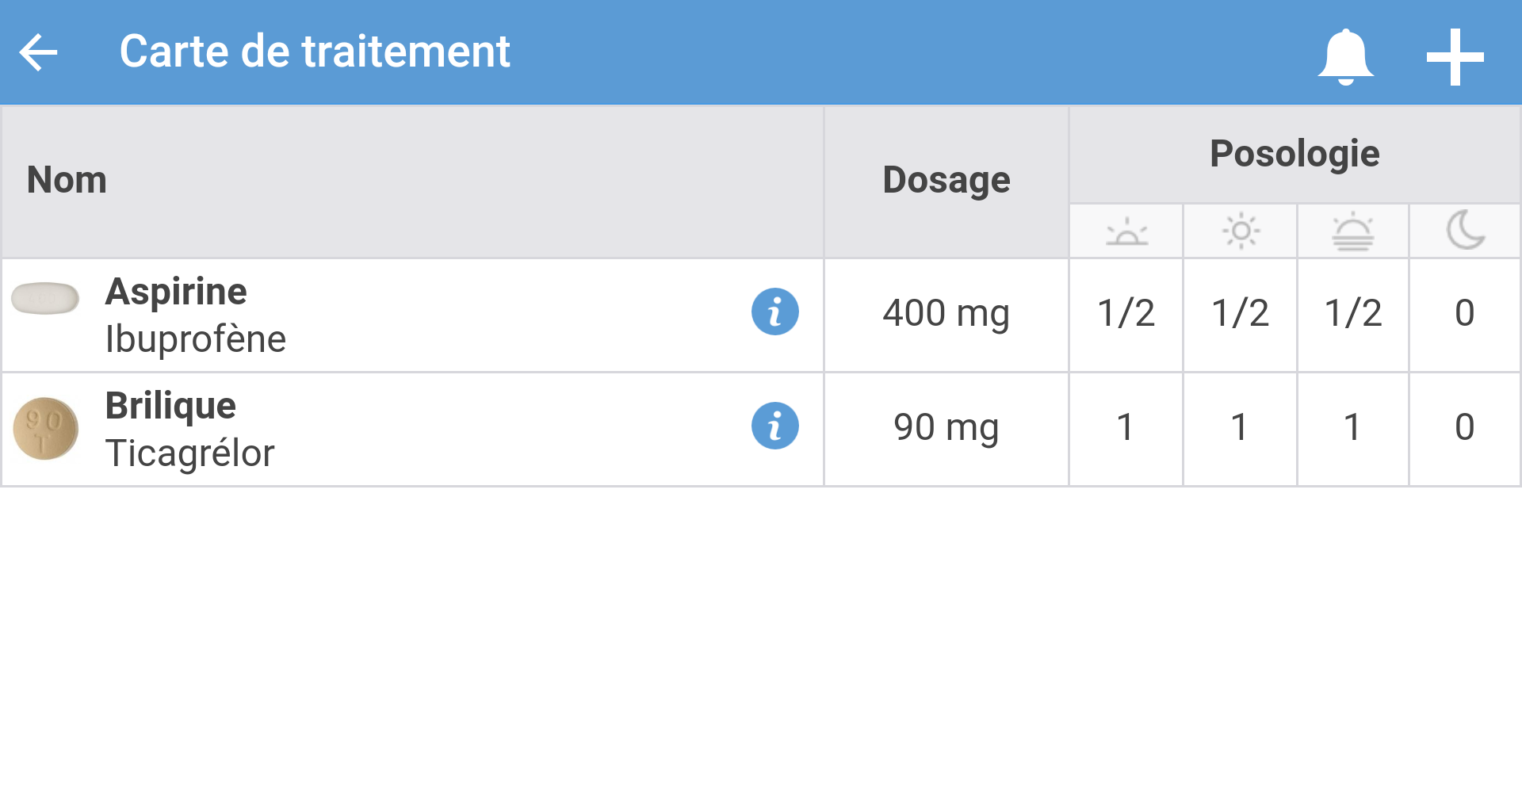
Task: Tap the Brilique pill image
Action: (45, 429)
